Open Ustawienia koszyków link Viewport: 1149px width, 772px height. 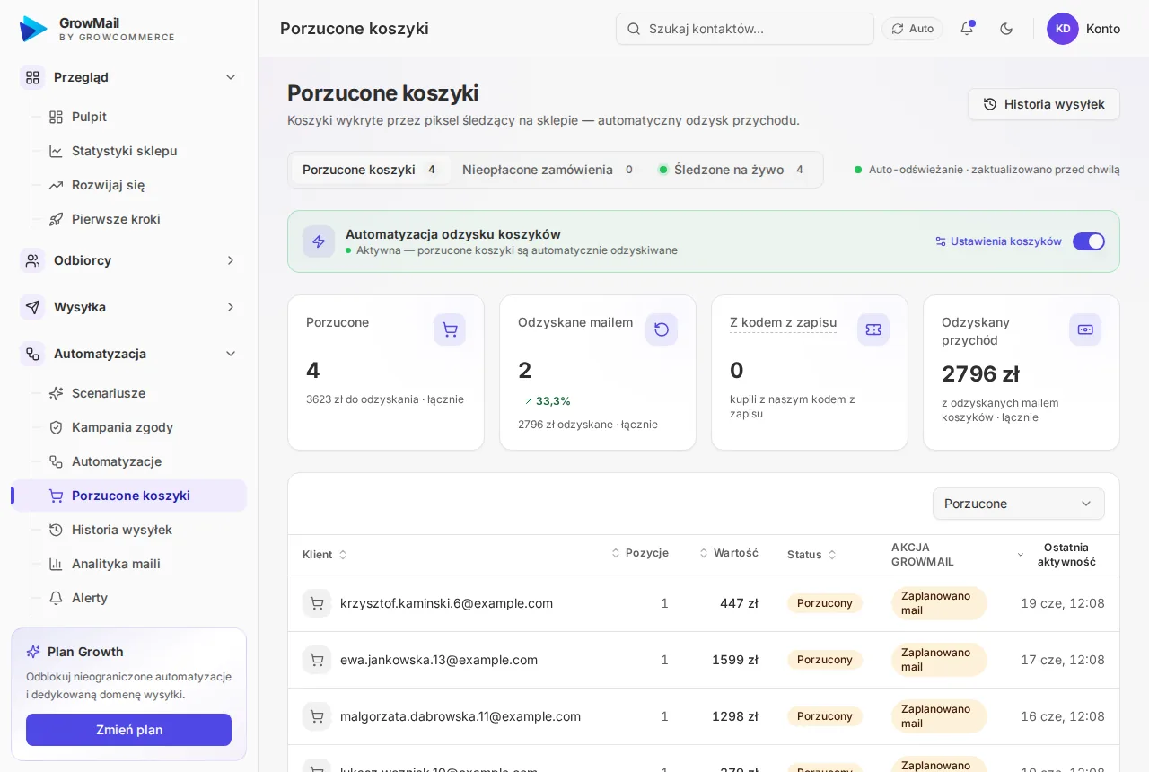pyautogui.click(x=998, y=241)
